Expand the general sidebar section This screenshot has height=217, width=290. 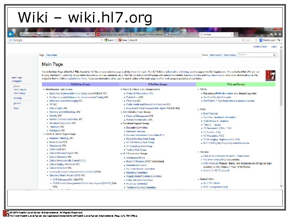click(17, 103)
